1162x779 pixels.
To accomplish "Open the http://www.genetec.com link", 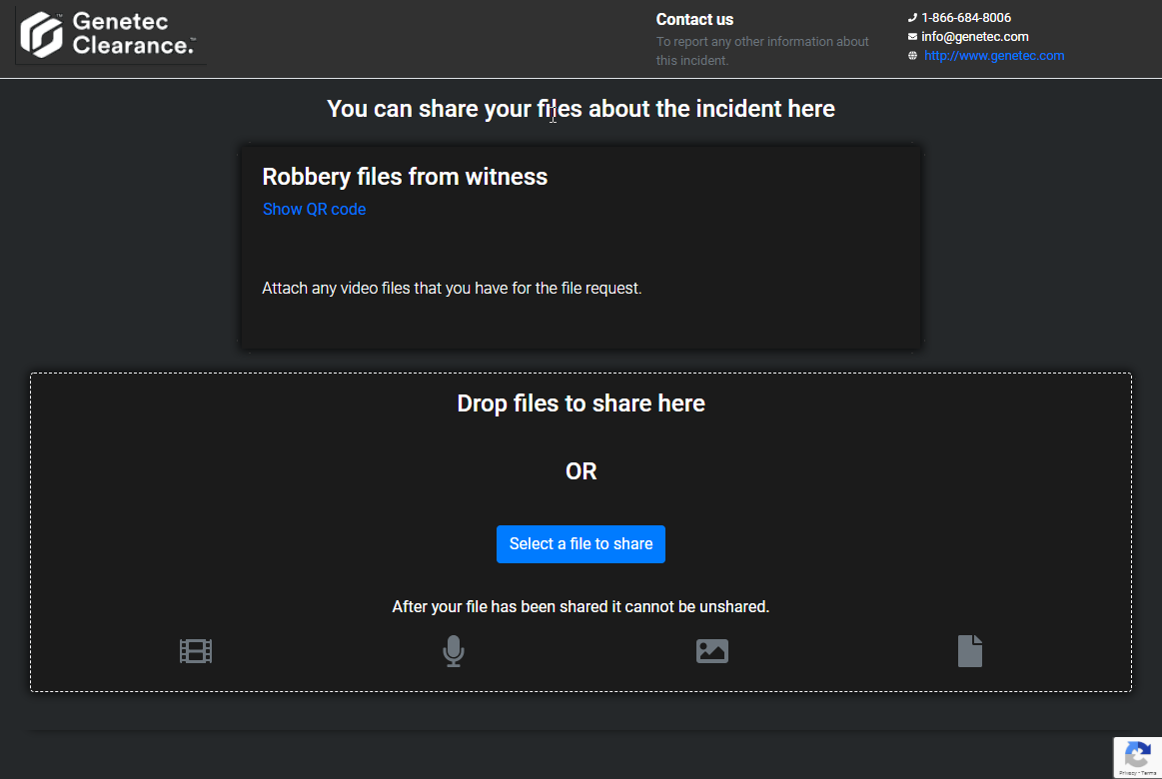I will [x=994, y=56].
